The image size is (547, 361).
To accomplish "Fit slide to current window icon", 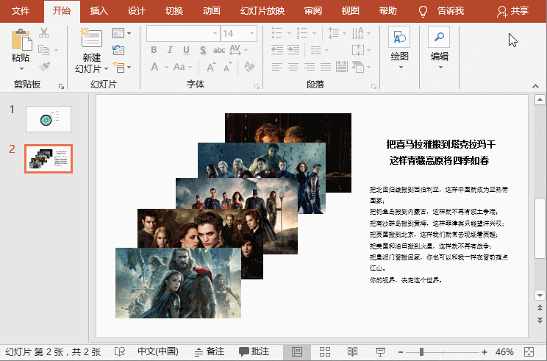I will pos(529,352).
